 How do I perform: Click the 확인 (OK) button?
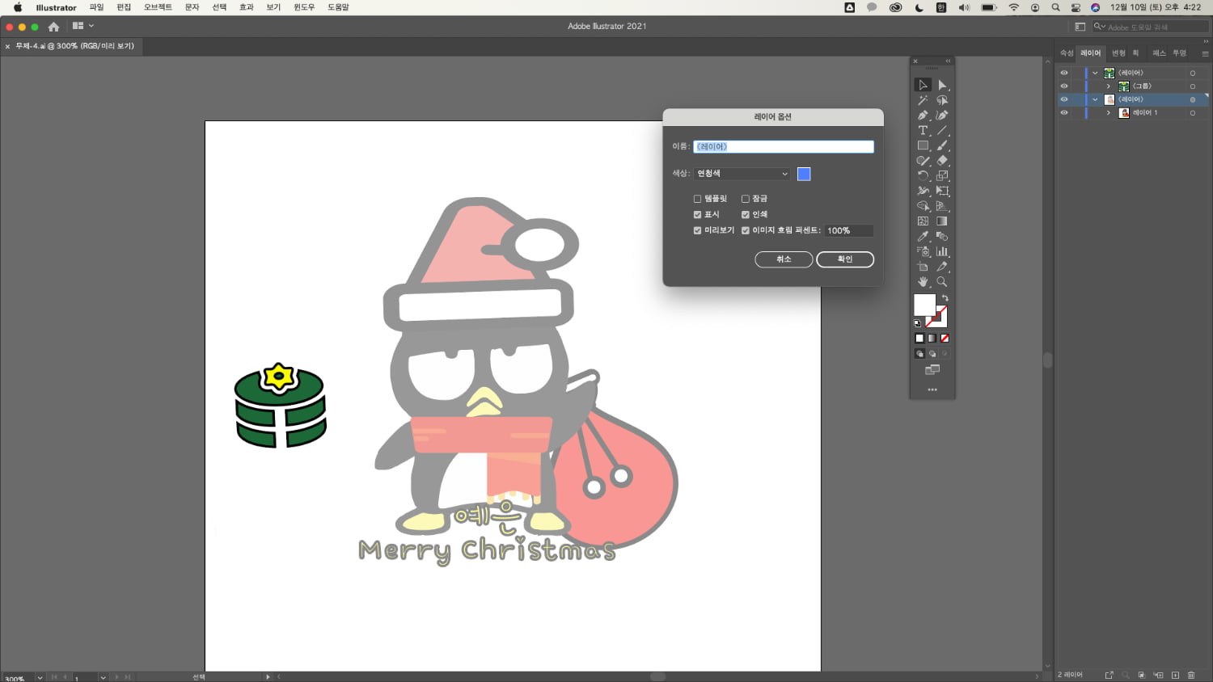pos(845,259)
